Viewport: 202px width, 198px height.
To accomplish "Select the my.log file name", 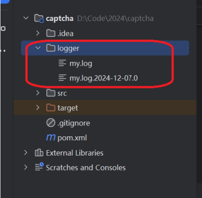I will click(81, 63).
